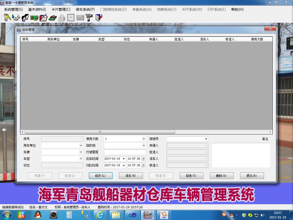
Task: Click the padlock icon on the toolbar
Action: click(x=61, y=17)
